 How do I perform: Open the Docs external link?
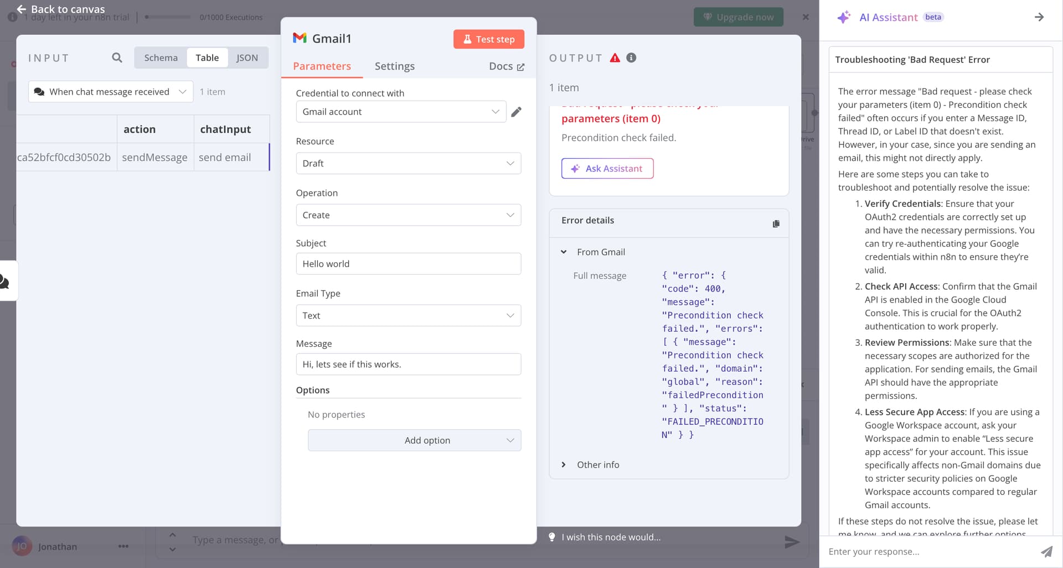pos(506,66)
